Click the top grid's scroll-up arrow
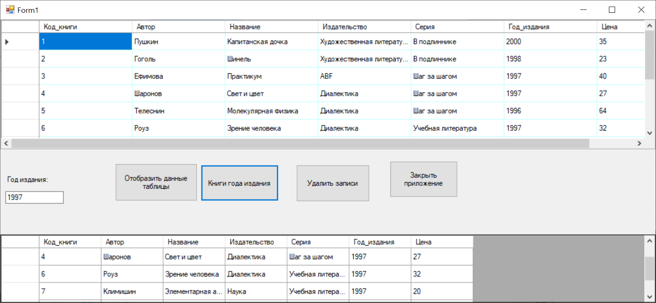 tap(649, 26)
